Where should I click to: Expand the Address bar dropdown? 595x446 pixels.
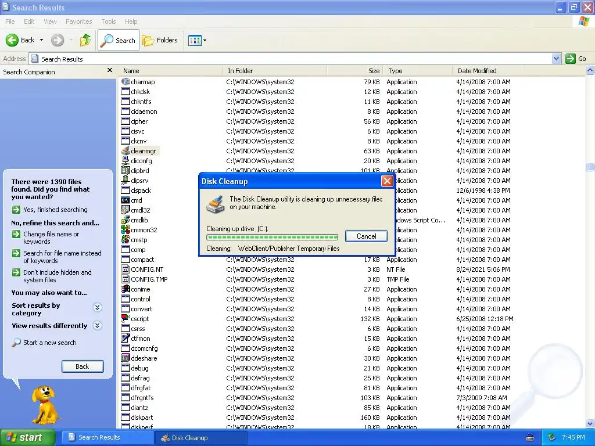pos(556,59)
